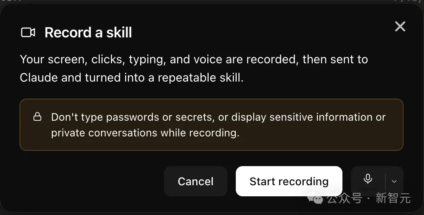Expand the microphone options chevron
This screenshot has width=424, height=215.
tap(394, 181)
